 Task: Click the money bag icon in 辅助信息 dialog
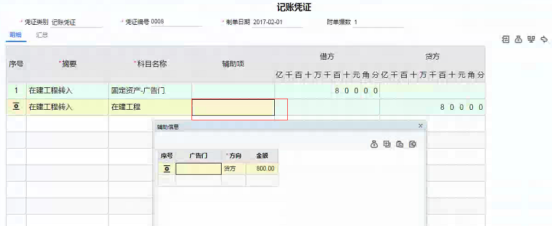click(374, 144)
